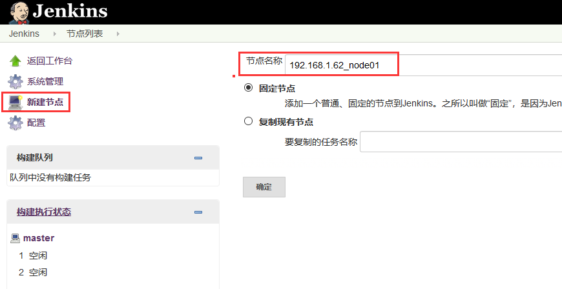Viewport: 562px width, 289px height.
Task: Click 队列中没有构建任务 text
Action: coord(50,177)
